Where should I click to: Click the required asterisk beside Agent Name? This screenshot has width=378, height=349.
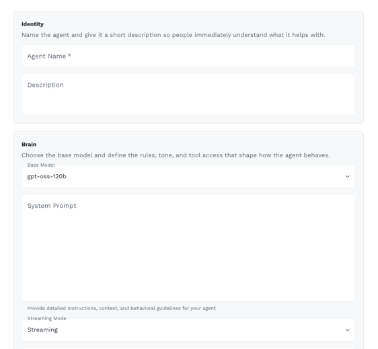[x=69, y=56]
